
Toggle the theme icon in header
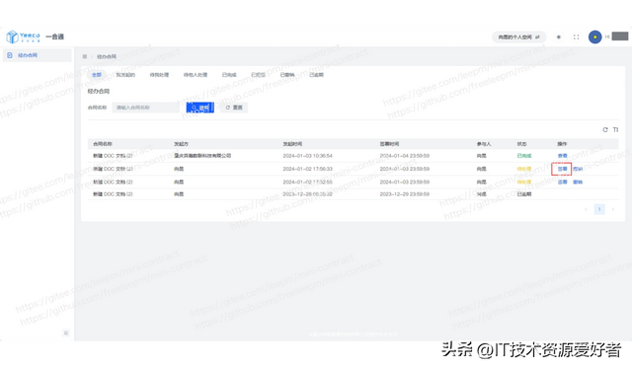point(559,37)
